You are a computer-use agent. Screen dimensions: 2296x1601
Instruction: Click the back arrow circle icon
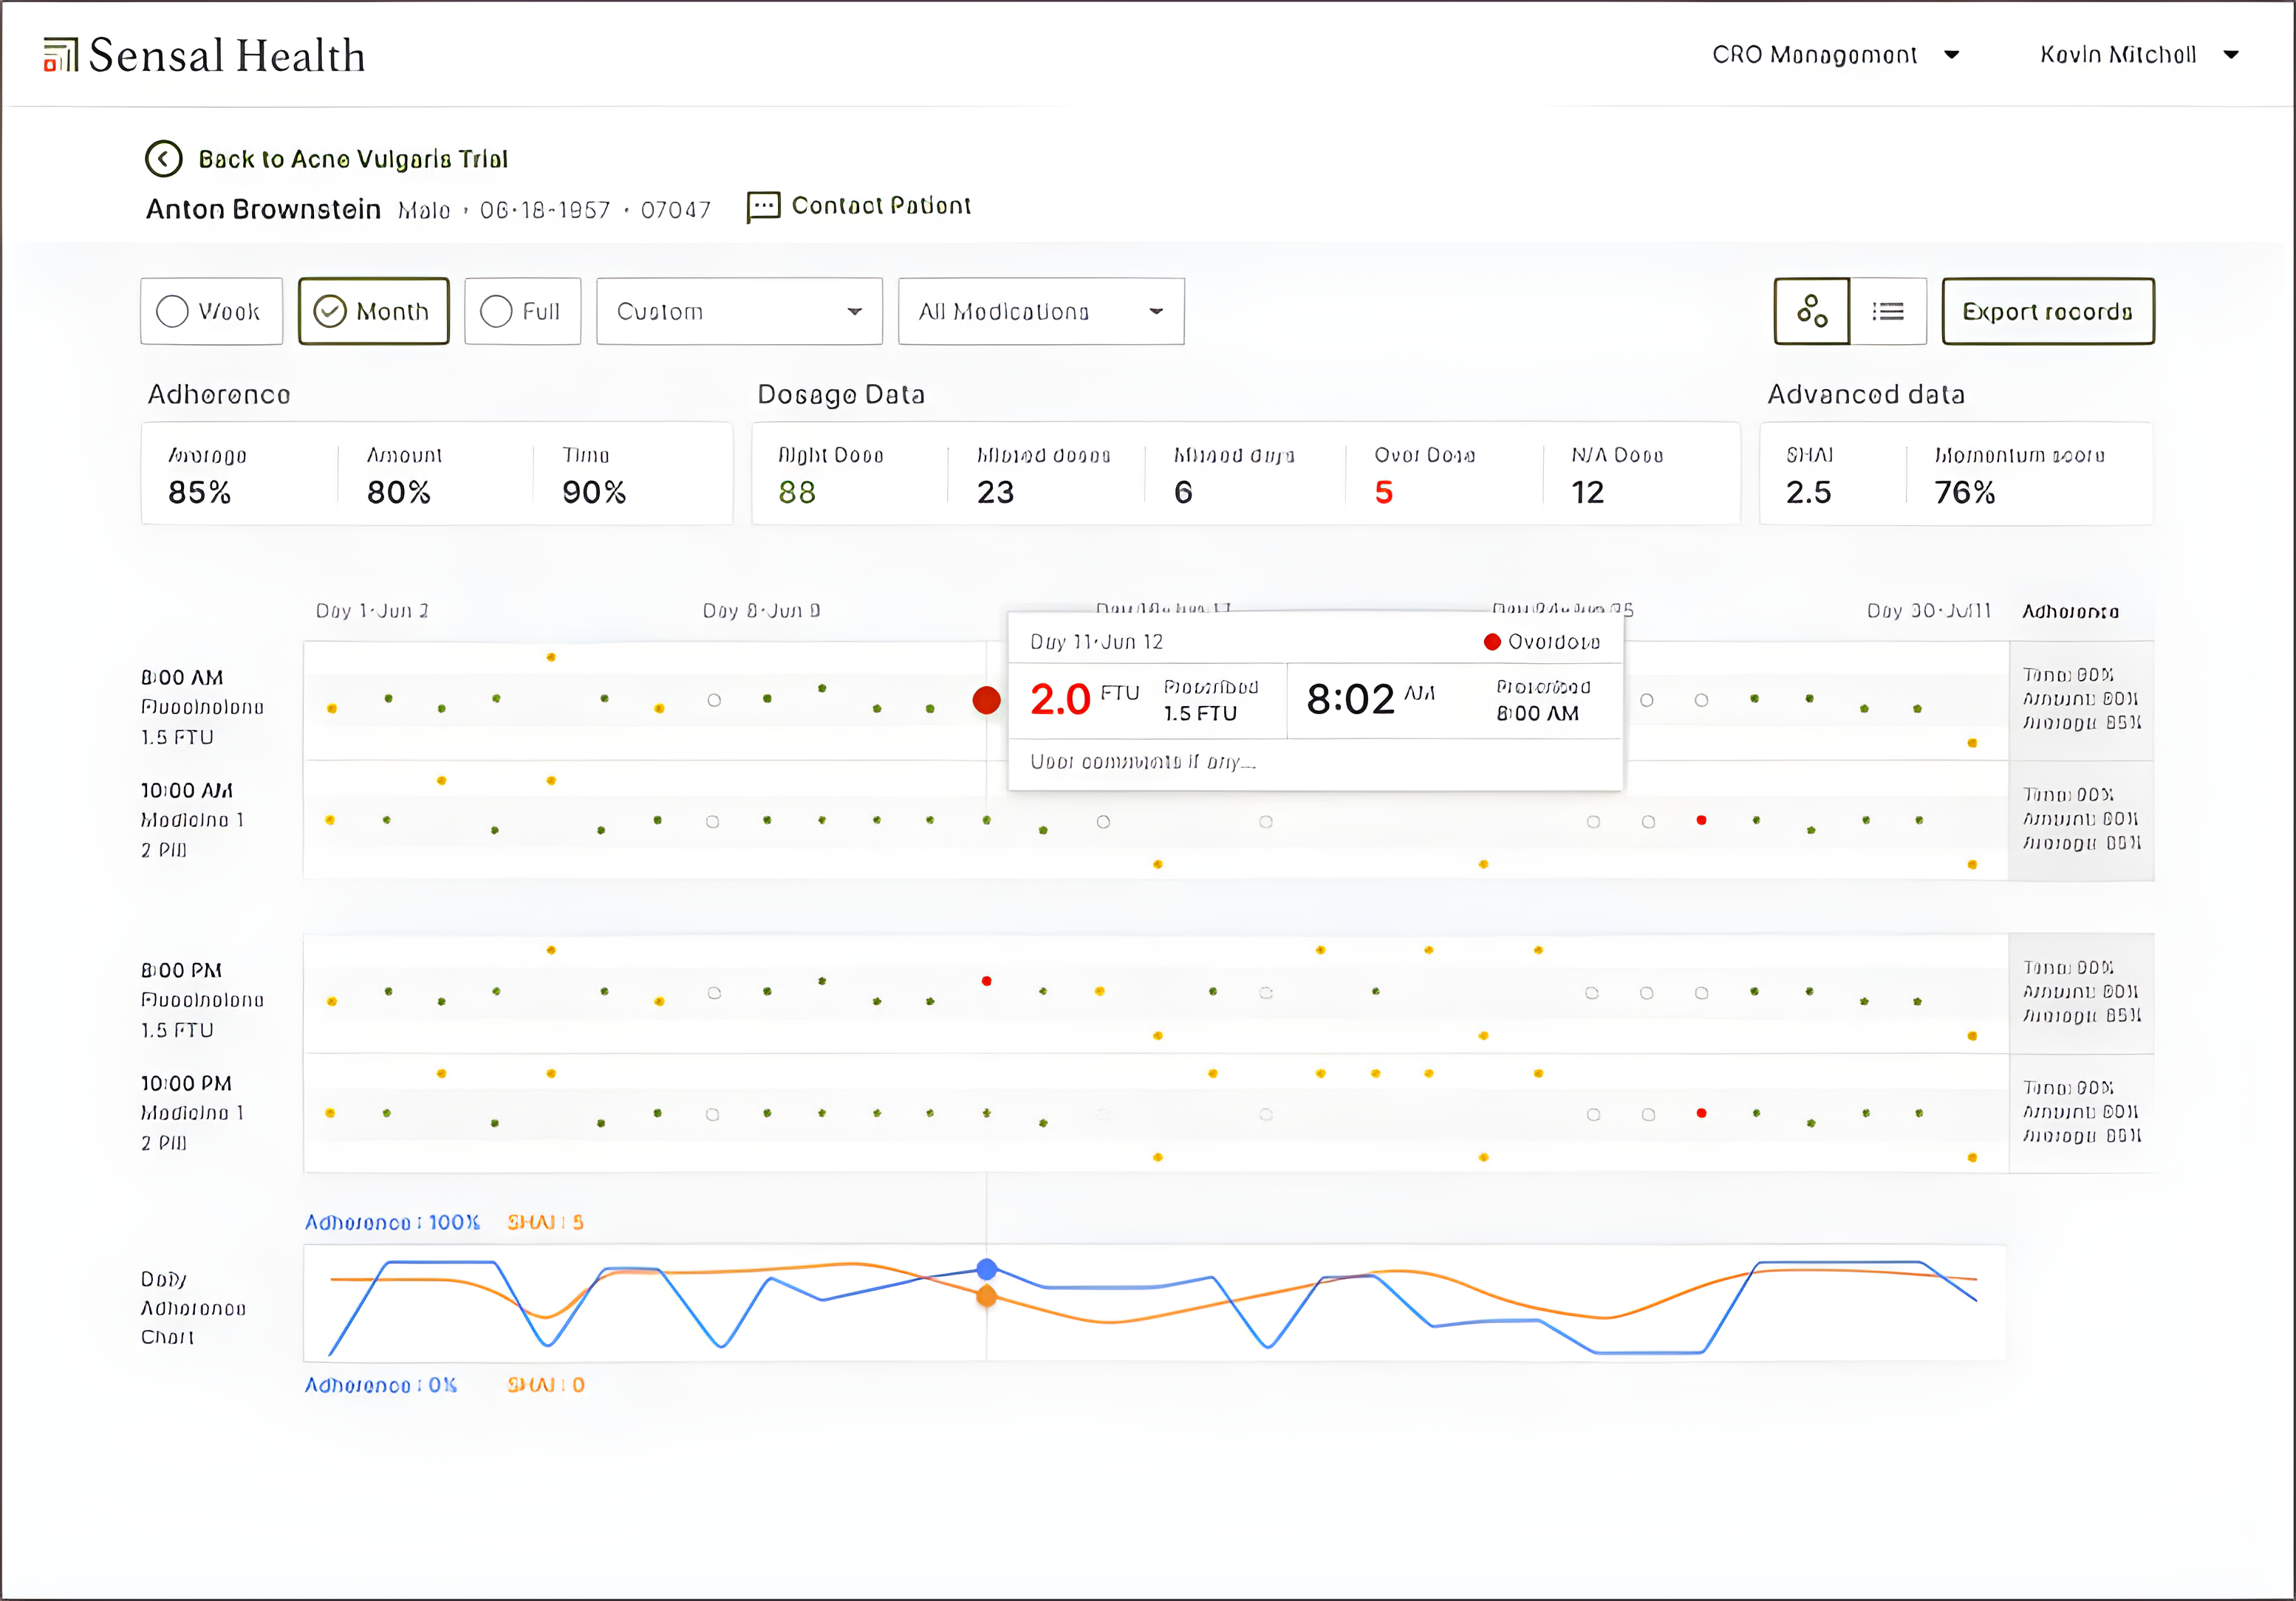click(x=164, y=159)
